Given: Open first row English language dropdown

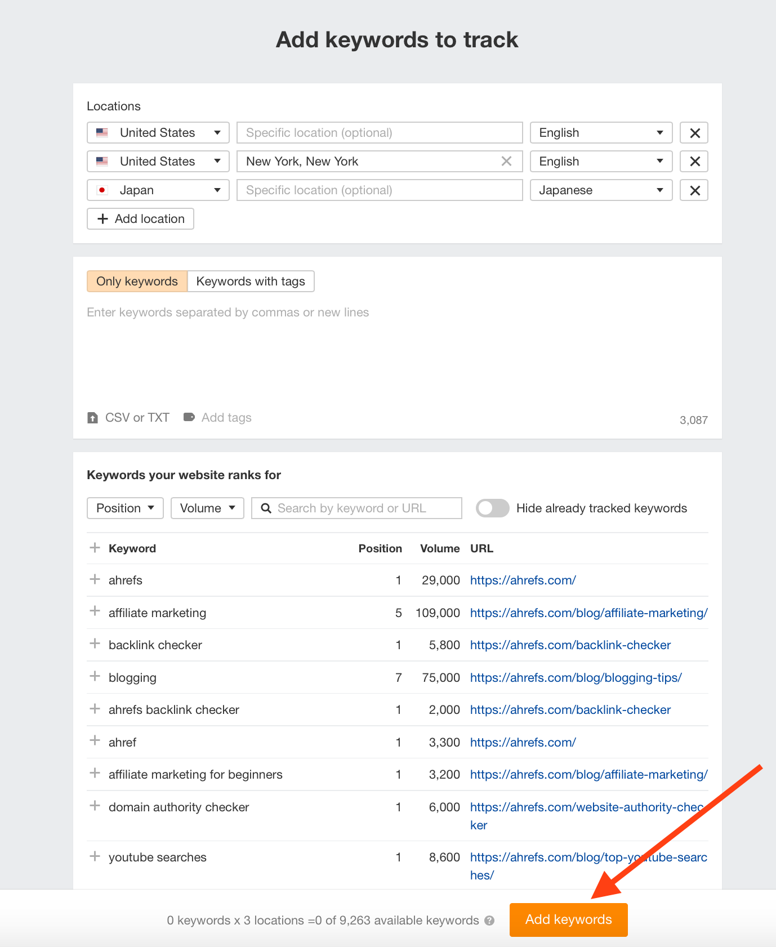Looking at the screenshot, I should [601, 133].
